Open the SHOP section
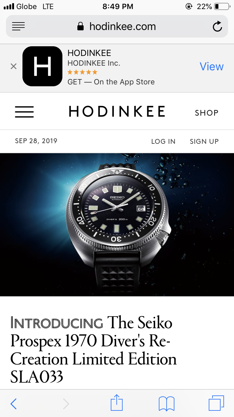Viewport: 234px width, 417px height. click(207, 113)
